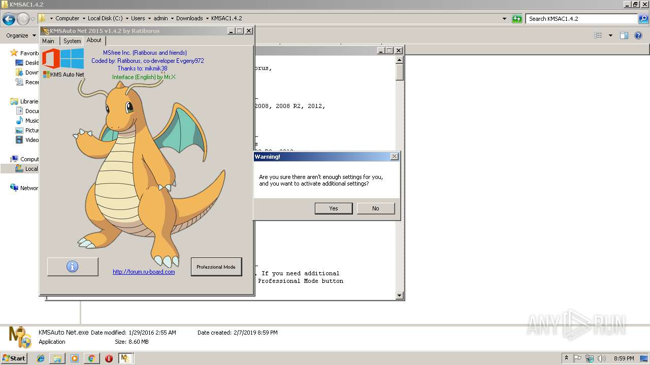Image resolution: width=650 pixels, height=365 pixels.
Task: Select Documents library in navigation pane
Action: pos(26,111)
